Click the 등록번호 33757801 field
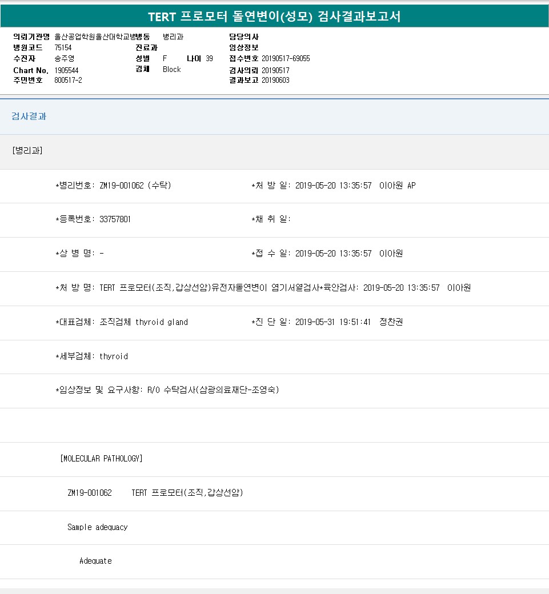The width and height of the screenshot is (549, 594). pos(93,219)
